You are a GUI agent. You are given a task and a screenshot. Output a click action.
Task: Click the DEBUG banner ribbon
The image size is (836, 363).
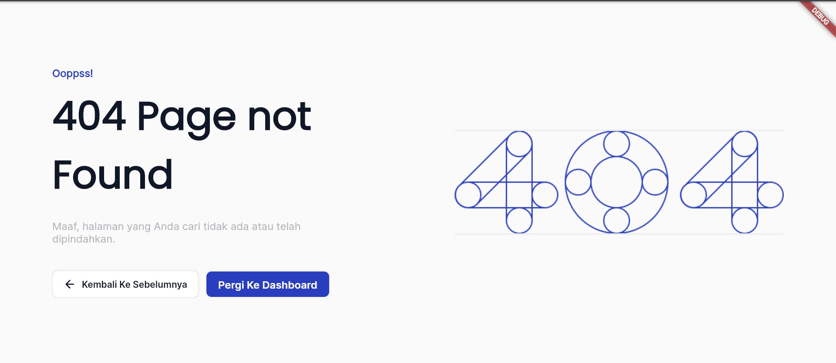coord(819,17)
